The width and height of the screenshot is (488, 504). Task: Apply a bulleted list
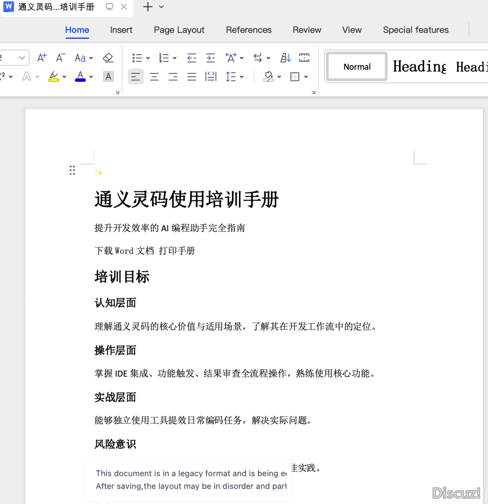pos(137,58)
